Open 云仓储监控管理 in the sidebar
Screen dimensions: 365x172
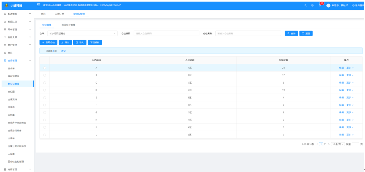[x=16, y=161]
